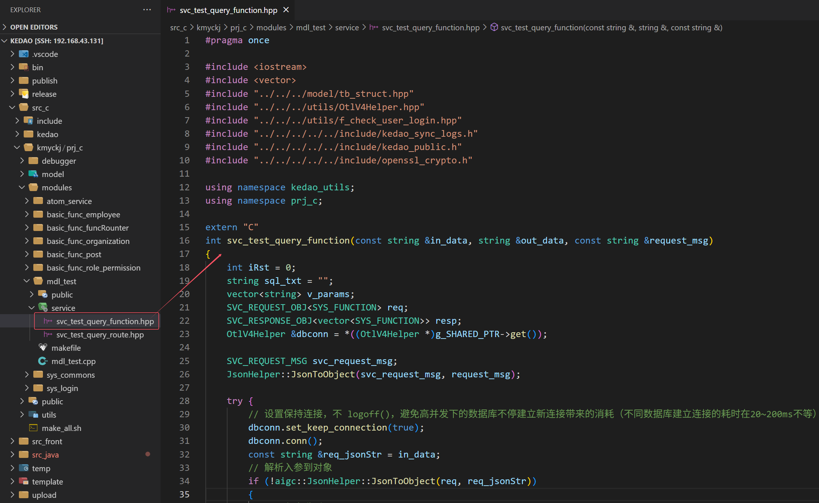Open the make_all.sh script
Screen dimensions: 819x503
(x=61, y=428)
